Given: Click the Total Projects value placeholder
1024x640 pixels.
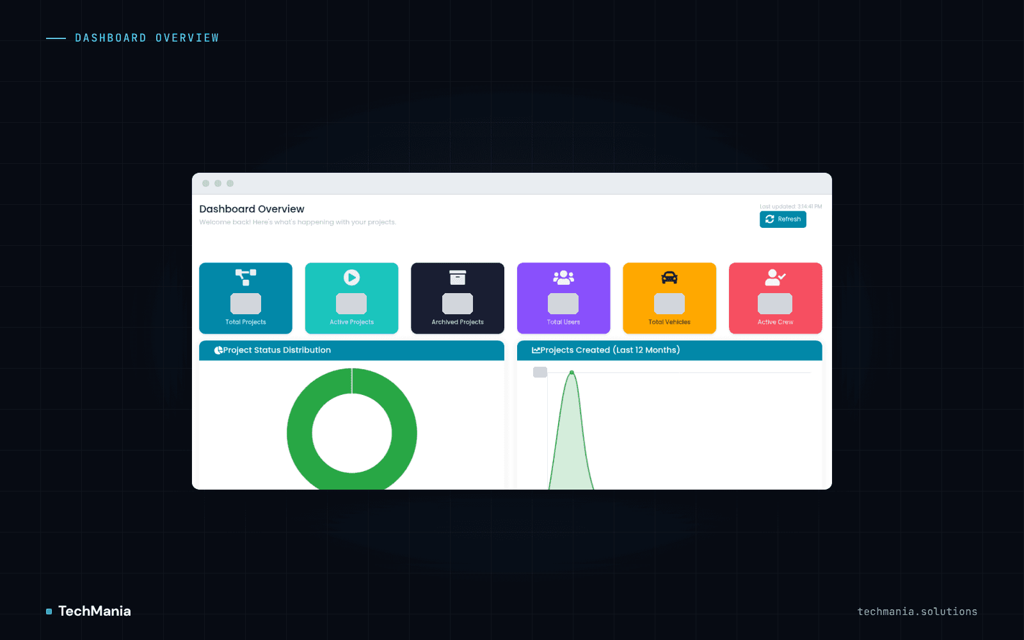Looking at the screenshot, I should [246, 303].
